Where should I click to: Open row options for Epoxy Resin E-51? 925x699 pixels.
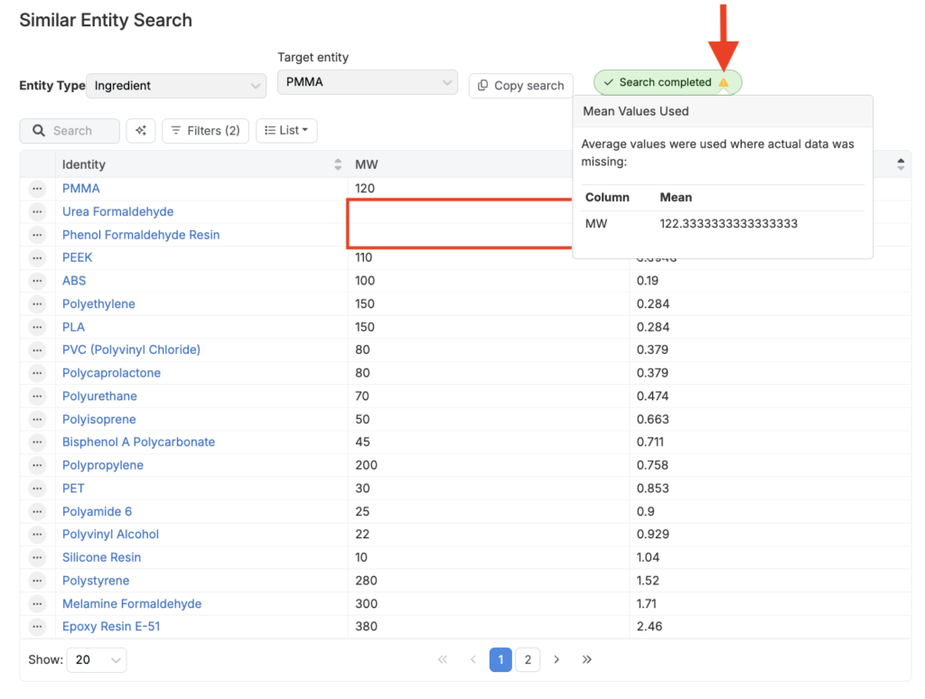click(x=37, y=627)
